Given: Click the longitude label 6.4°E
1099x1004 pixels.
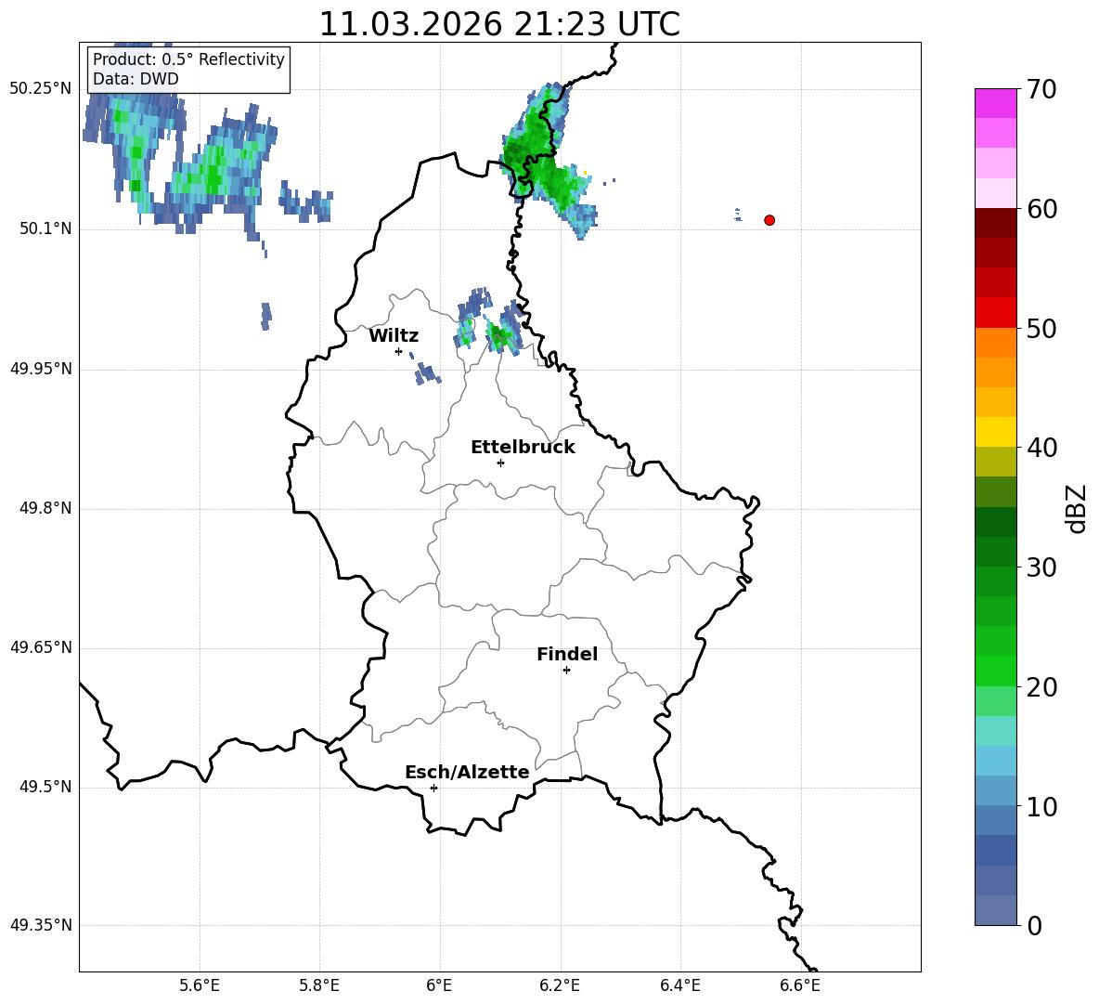Looking at the screenshot, I should point(679,985).
